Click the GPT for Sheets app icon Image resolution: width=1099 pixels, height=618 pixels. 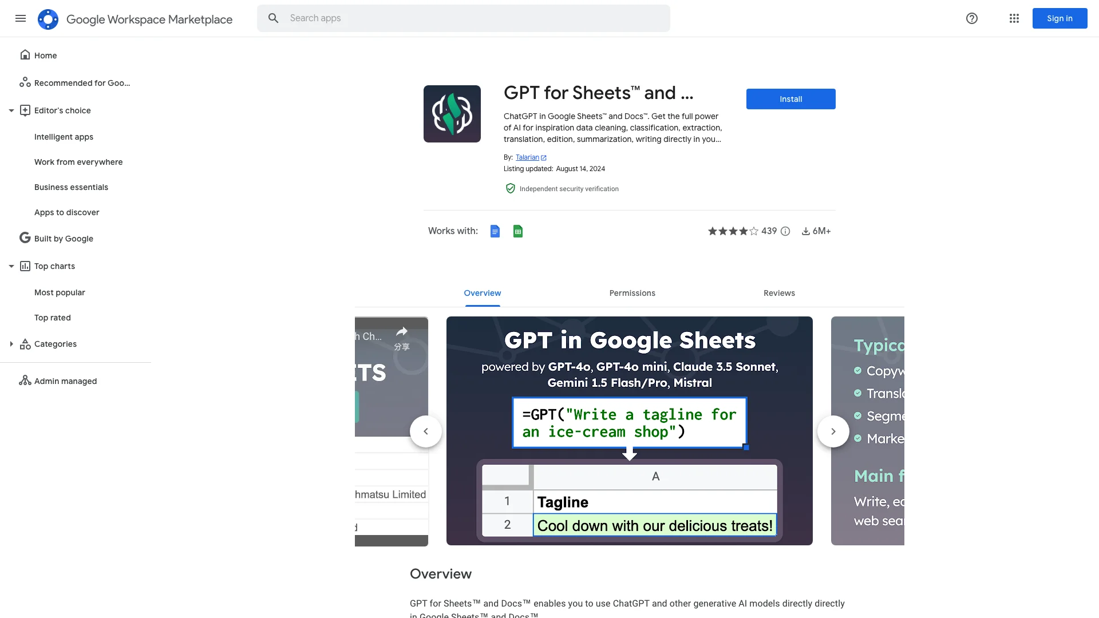(452, 113)
